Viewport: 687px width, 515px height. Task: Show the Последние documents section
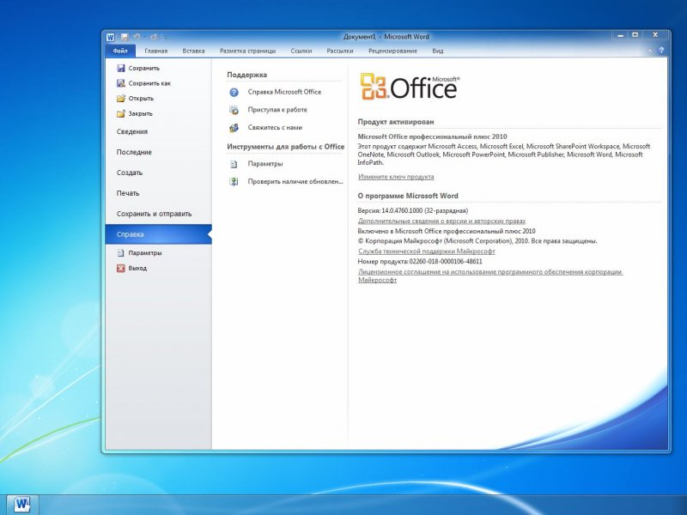pos(134,152)
